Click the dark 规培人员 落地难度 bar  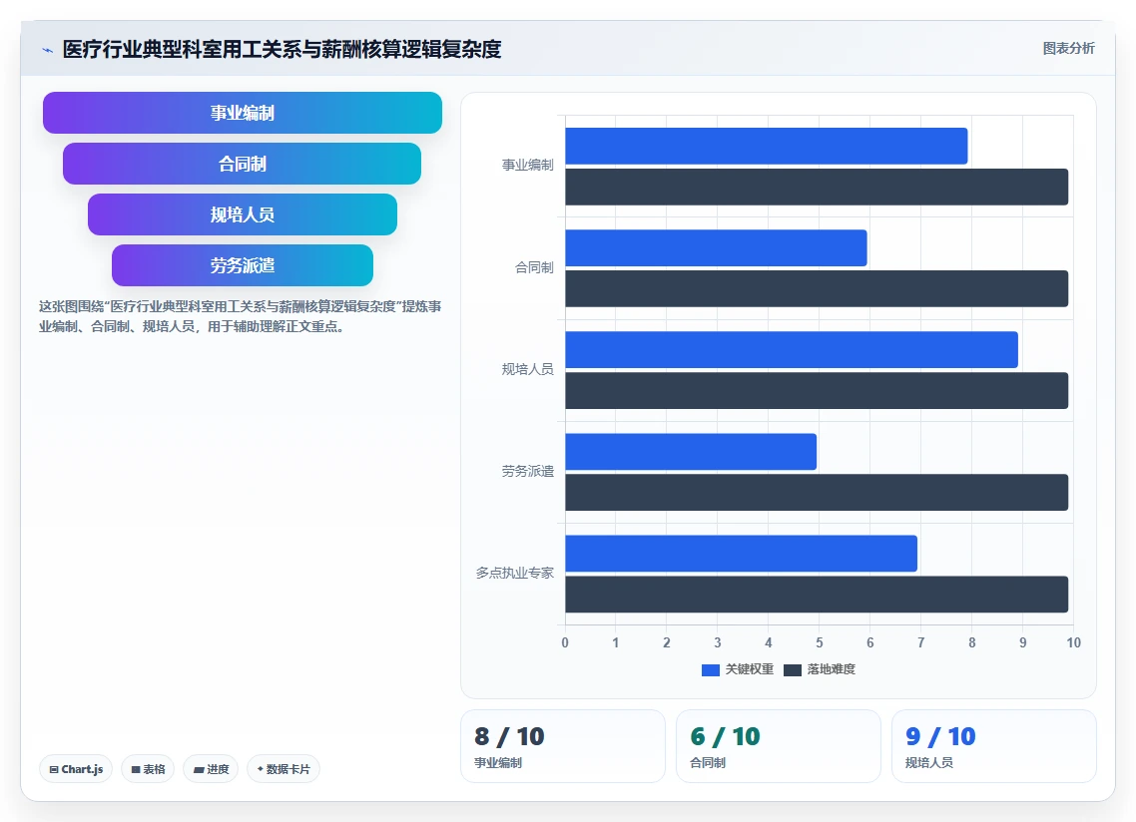tap(817, 390)
